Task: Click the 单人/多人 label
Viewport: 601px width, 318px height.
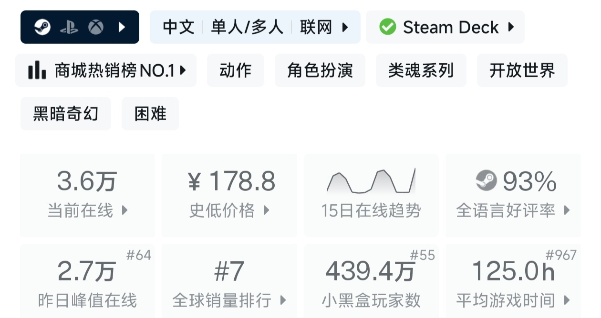Action: point(247,27)
